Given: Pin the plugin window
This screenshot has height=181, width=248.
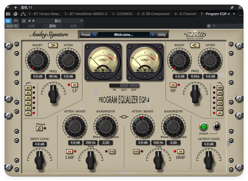Looking at the screenshot, I should click(232, 7).
